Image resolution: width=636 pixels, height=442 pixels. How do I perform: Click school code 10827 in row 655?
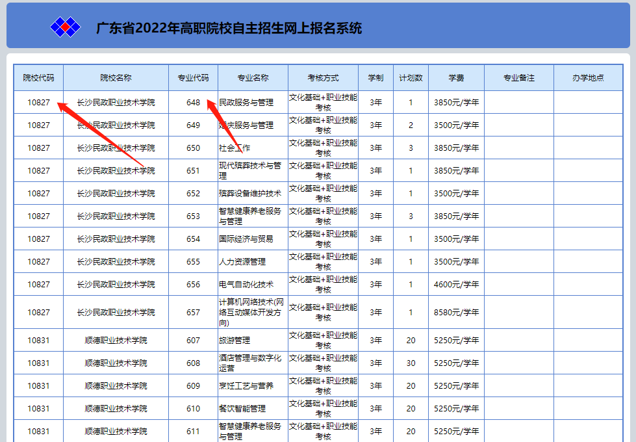[x=38, y=261]
